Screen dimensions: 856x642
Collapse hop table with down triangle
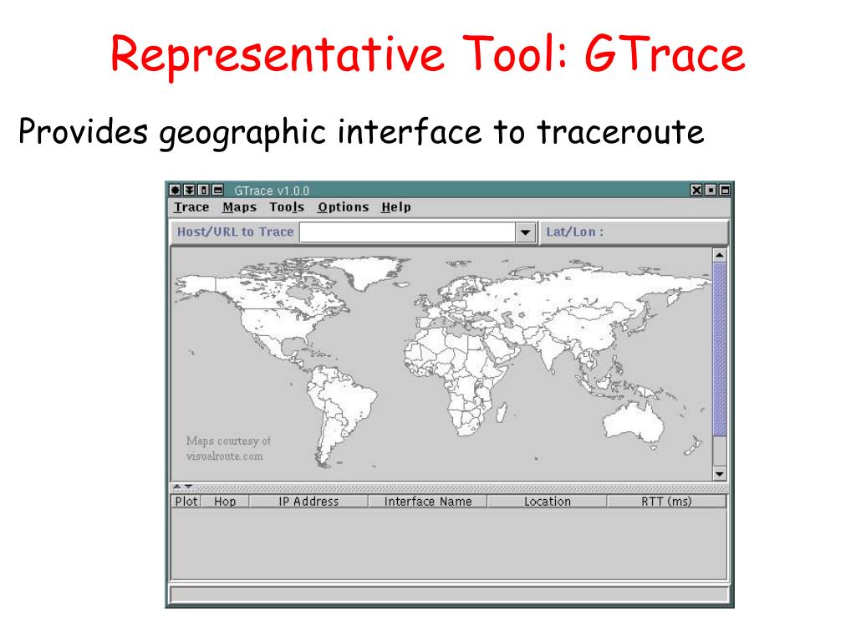click(188, 487)
